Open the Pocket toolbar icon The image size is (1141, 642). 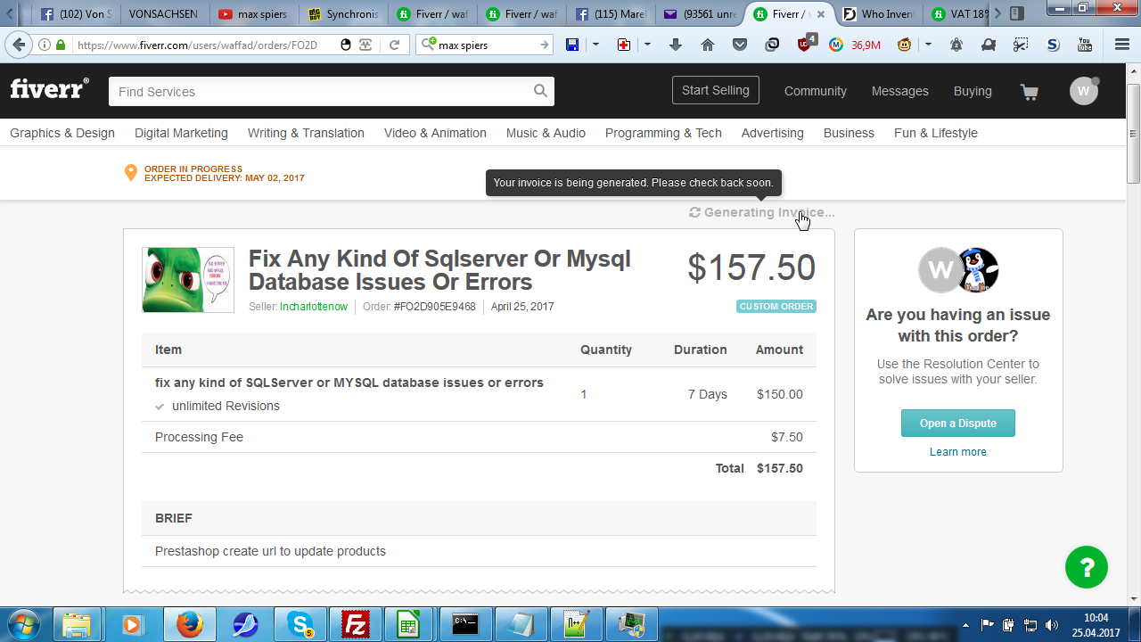tap(740, 45)
